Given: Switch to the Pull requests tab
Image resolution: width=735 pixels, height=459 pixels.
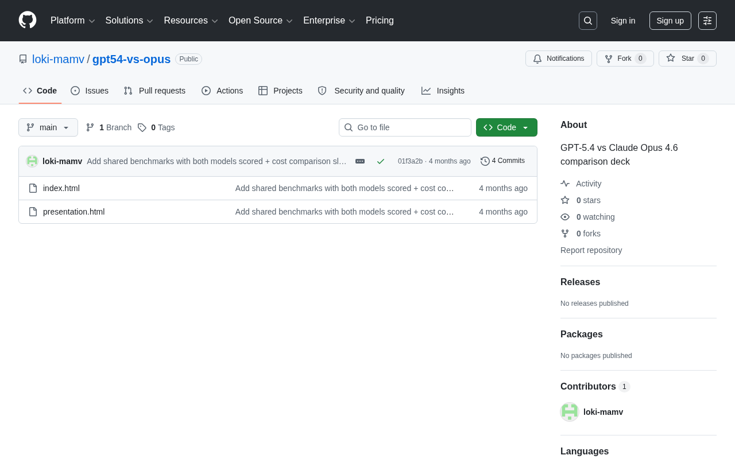Looking at the screenshot, I should (x=154, y=91).
